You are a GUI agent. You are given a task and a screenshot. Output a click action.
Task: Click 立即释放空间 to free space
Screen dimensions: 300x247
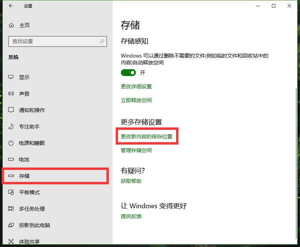pos(136,100)
